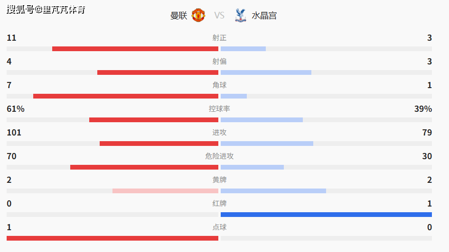Click the 点球 penalty label
Screen dimensions: 449x252
point(219,227)
